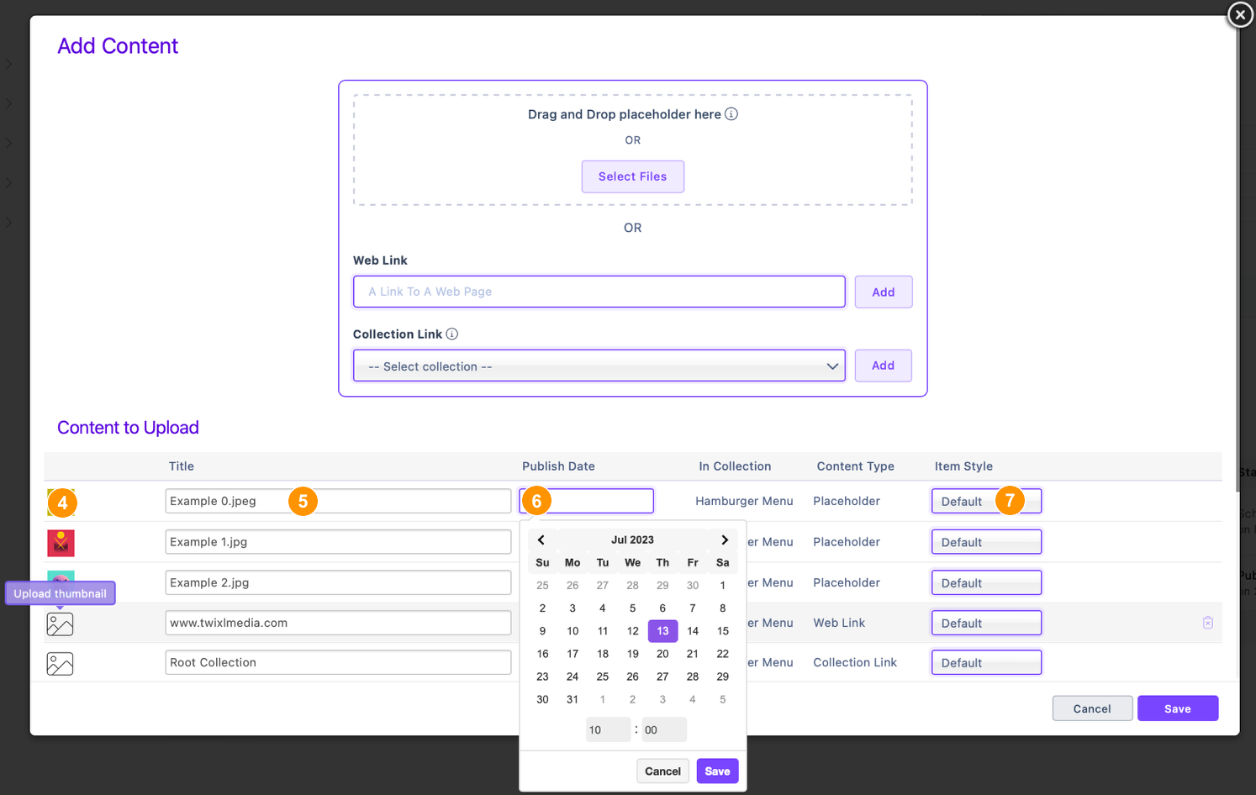Upload thumbnail for Root Collection row
1256x795 pixels.
coord(60,664)
